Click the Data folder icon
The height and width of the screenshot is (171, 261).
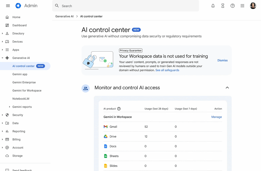pyautogui.click(x=7, y=123)
